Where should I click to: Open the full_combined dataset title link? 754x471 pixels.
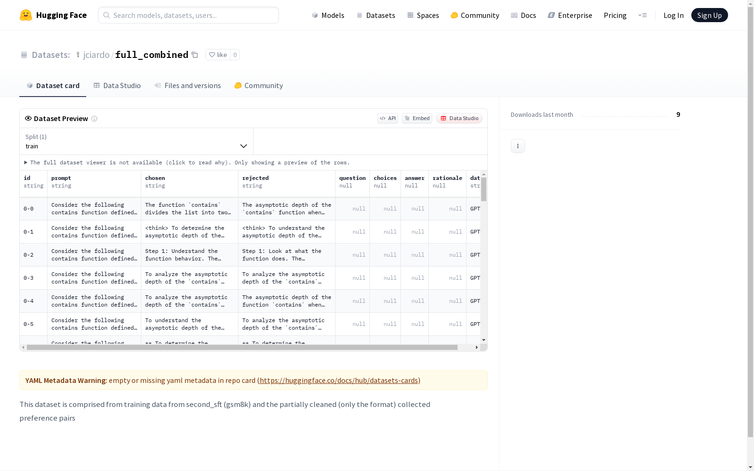152,55
